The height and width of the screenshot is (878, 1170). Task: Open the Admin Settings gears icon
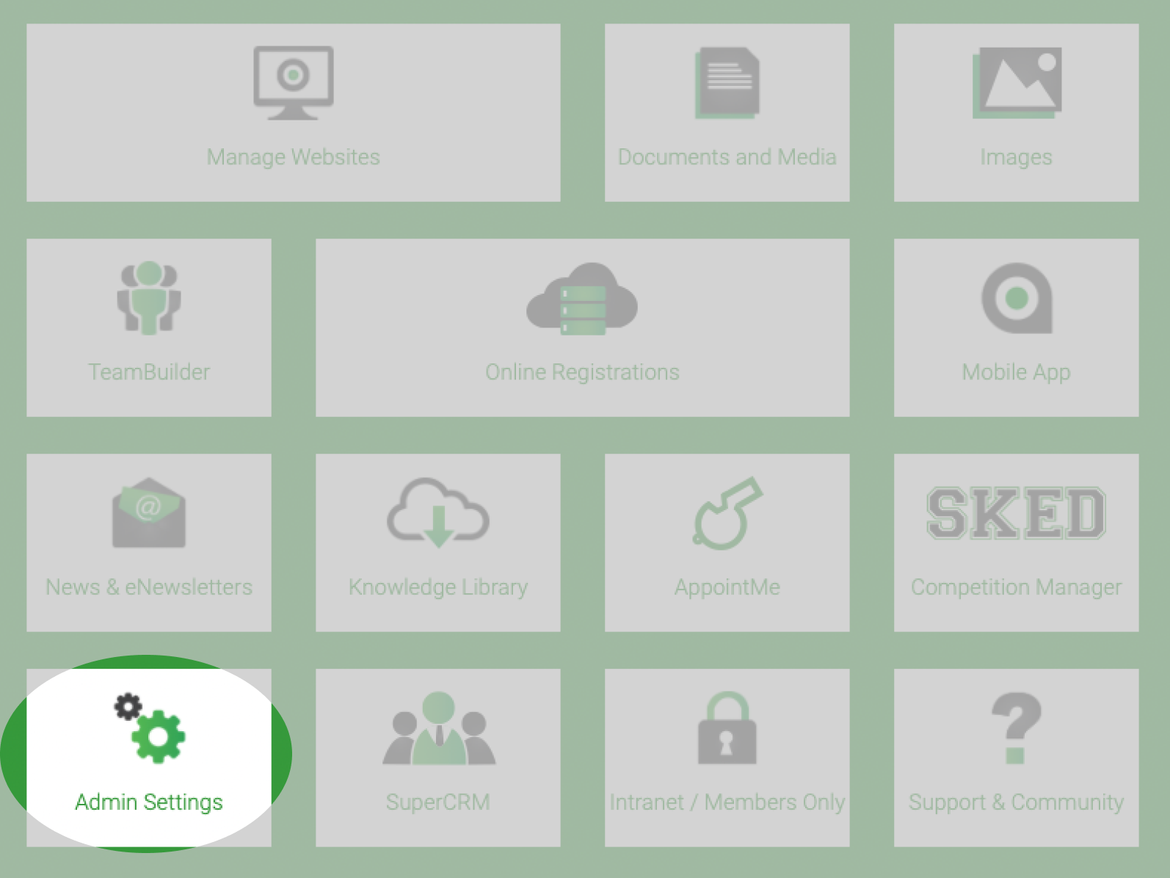pos(150,728)
